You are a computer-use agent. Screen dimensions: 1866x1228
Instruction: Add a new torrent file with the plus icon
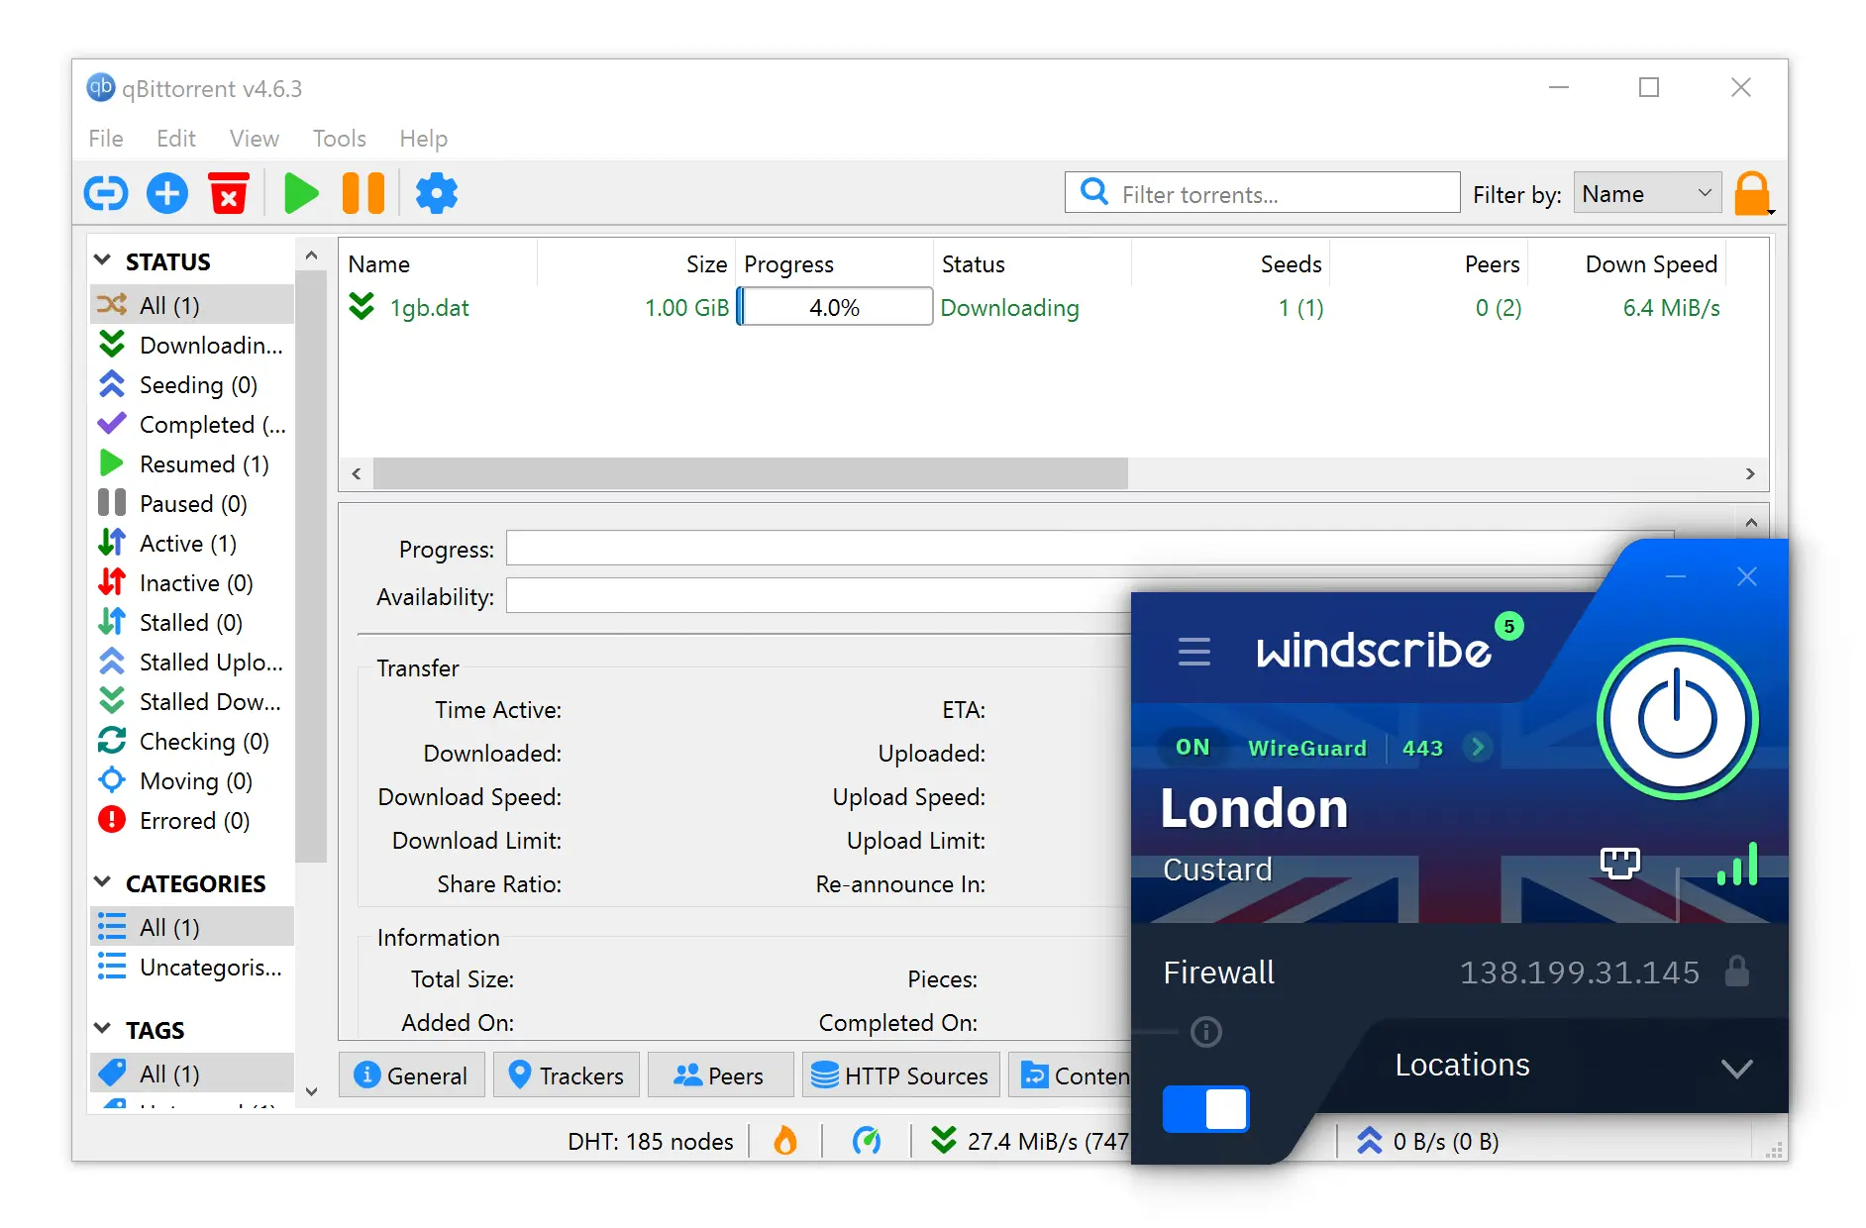click(166, 192)
